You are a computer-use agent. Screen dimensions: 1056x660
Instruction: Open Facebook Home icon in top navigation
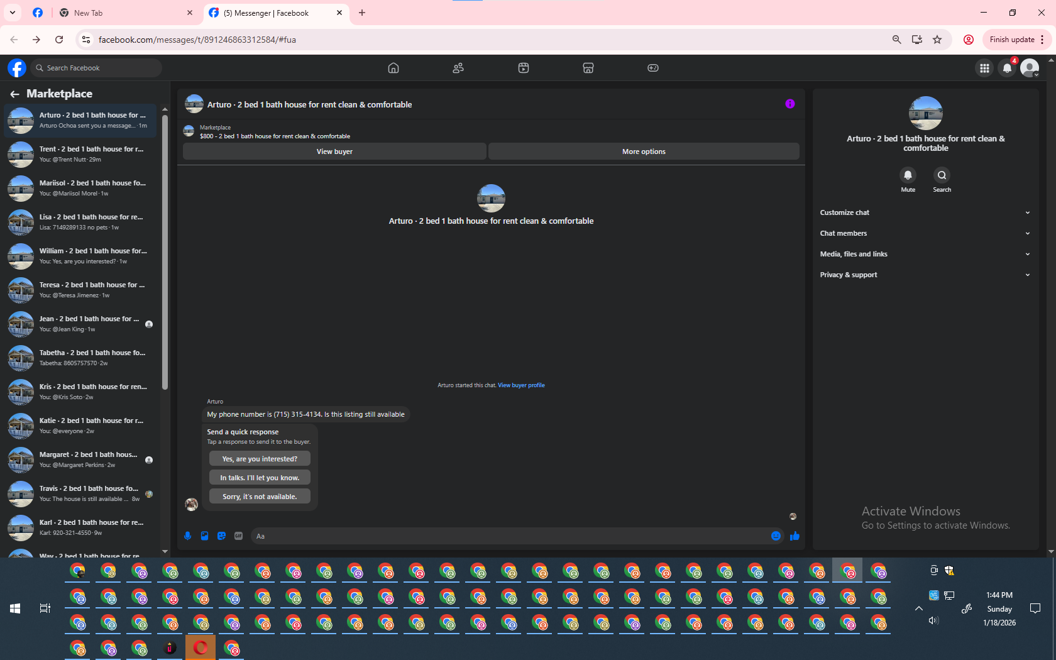393,68
